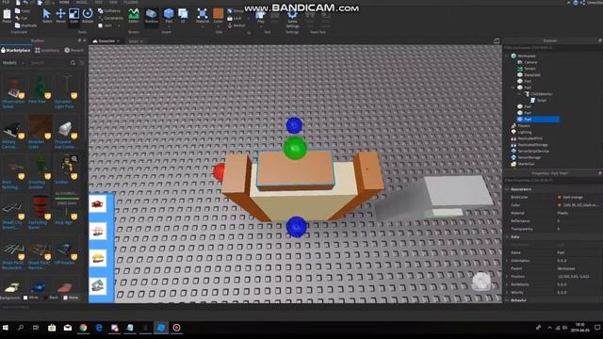The width and height of the screenshot is (603, 339).
Task: Collapse the Part containing ClickDetector
Action: (513, 88)
